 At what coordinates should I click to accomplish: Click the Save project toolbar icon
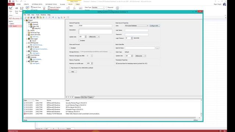(31, 18)
